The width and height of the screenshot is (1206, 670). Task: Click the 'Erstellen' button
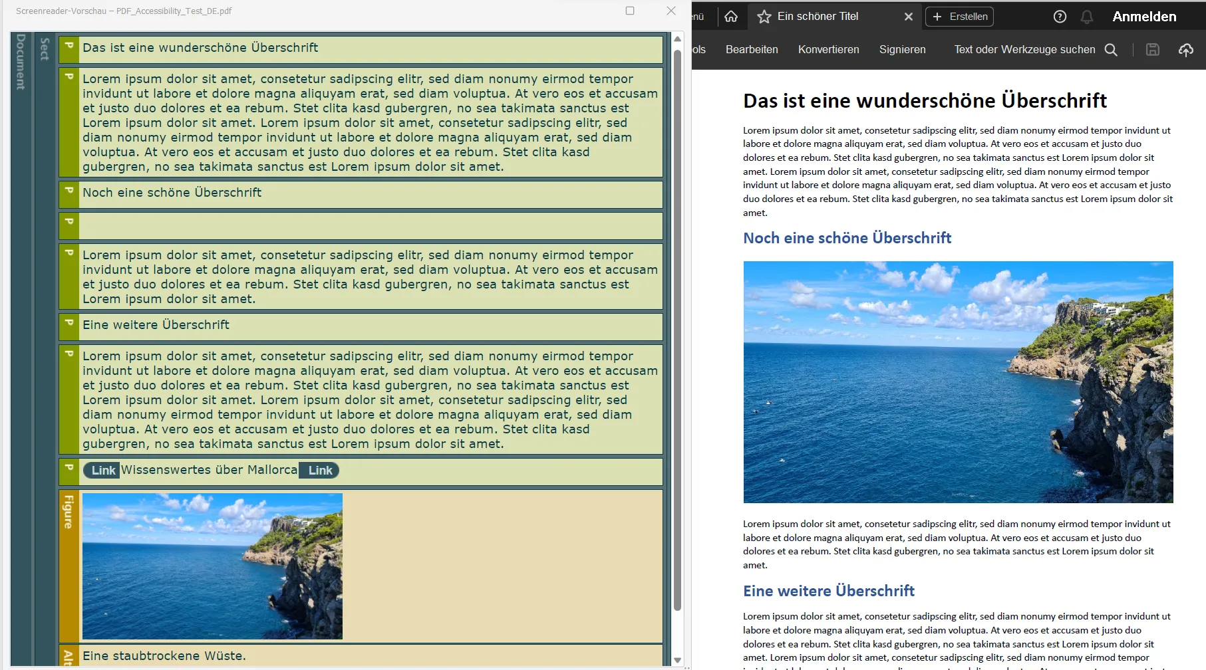959,17
